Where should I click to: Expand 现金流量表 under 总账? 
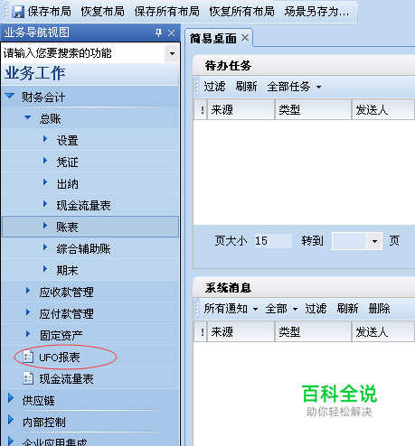tap(45, 204)
